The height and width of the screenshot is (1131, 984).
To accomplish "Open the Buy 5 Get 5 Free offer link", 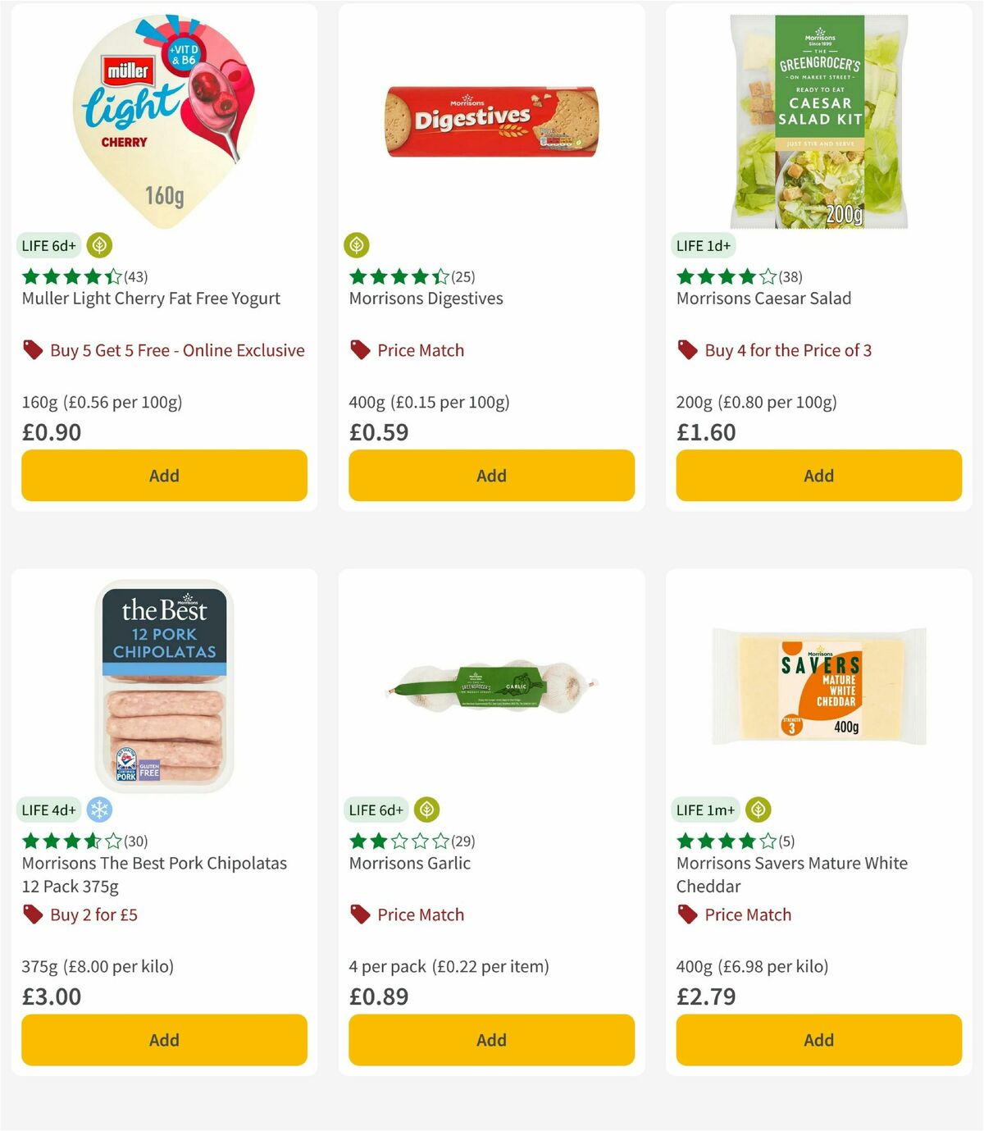I will (177, 349).
